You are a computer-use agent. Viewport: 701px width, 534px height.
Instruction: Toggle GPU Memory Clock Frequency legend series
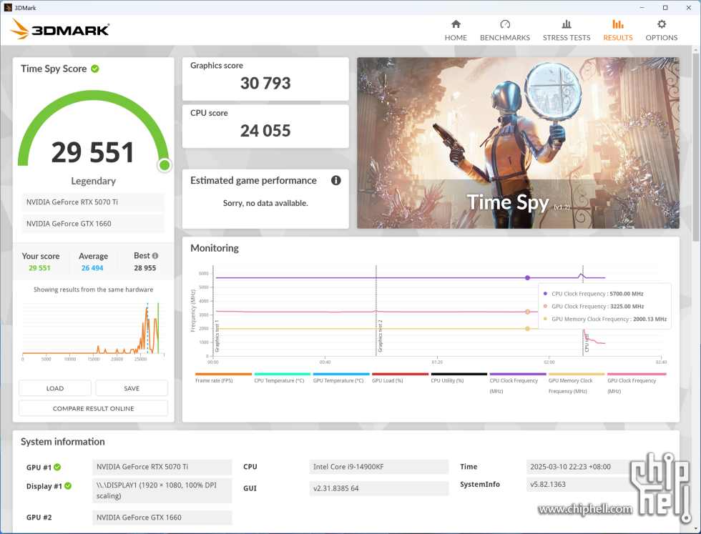pos(577,383)
